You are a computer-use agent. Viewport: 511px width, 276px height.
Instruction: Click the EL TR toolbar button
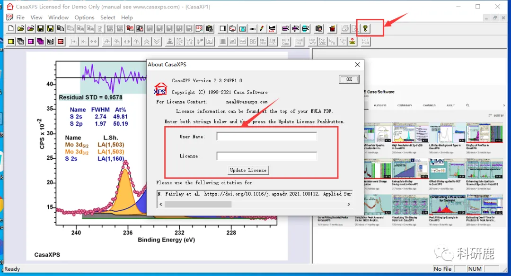pyautogui.click(x=332, y=42)
